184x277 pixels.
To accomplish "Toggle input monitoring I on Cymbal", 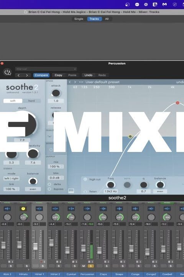I will (x=76, y=262).
